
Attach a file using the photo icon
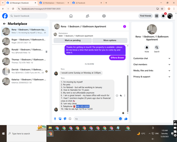point(60,119)
